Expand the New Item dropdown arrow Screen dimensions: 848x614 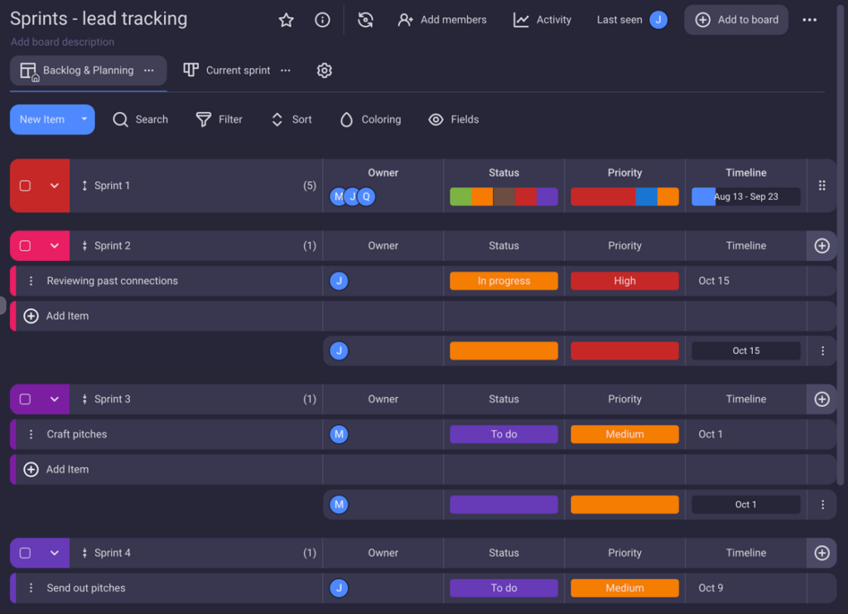pyautogui.click(x=84, y=119)
